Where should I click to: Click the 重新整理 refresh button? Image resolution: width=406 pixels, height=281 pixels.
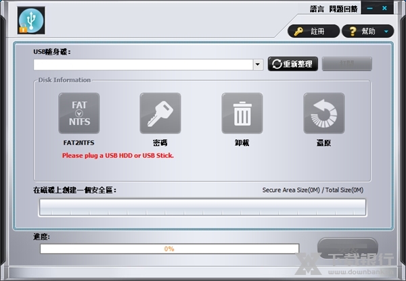[x=293, y=64]
